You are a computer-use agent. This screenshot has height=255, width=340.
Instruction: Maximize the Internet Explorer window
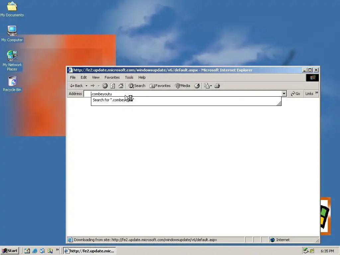pos(310,70)
